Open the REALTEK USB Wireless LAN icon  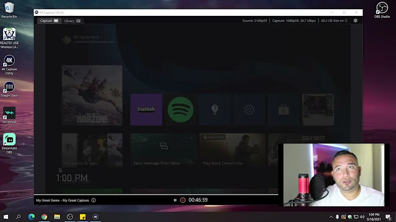[9, 38]
